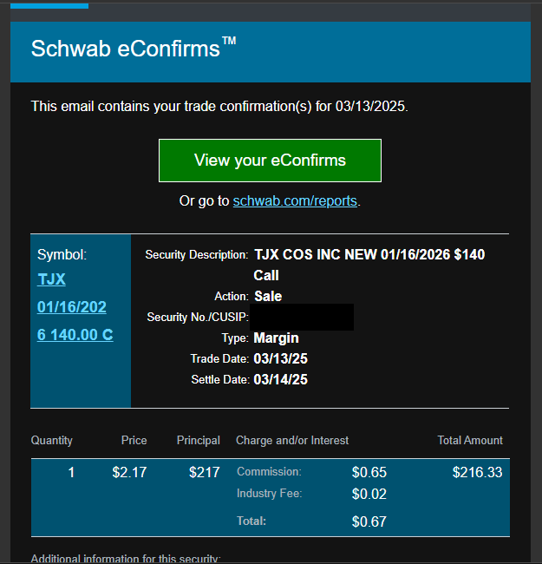This screenshot has width=542, height=564.
Task: Click the Quantity column header
Action: click(52, 441)
